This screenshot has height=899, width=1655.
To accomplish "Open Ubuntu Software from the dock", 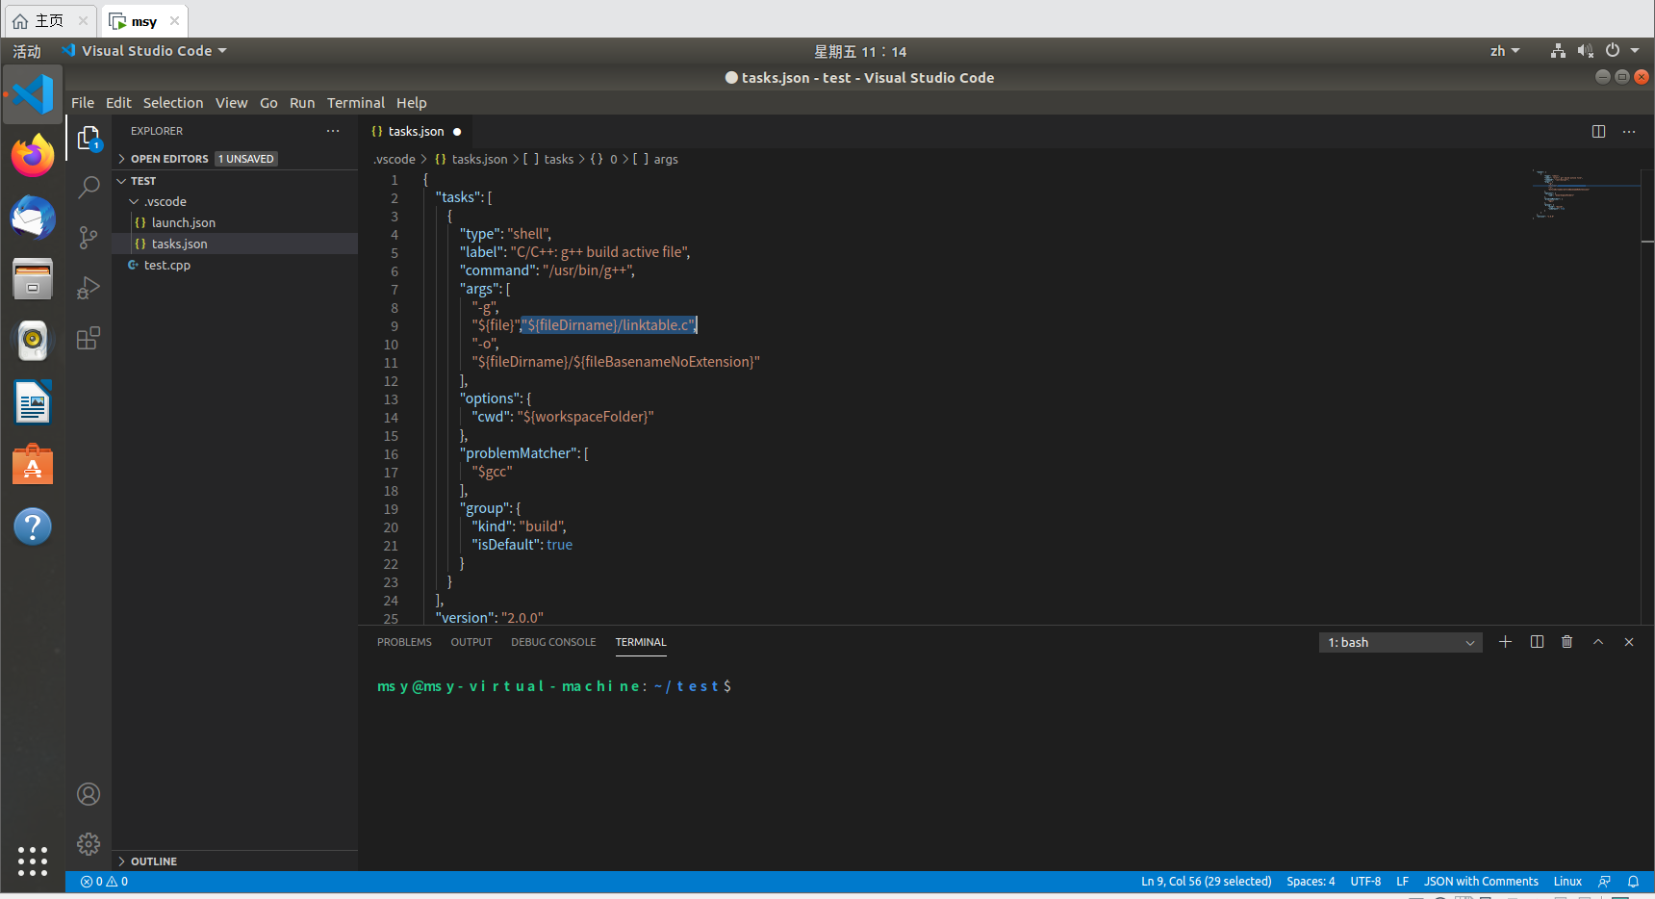I will pos(33,464).
